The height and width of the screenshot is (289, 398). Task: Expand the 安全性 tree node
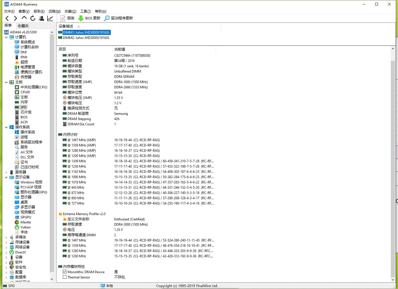(x=6, y=267)
